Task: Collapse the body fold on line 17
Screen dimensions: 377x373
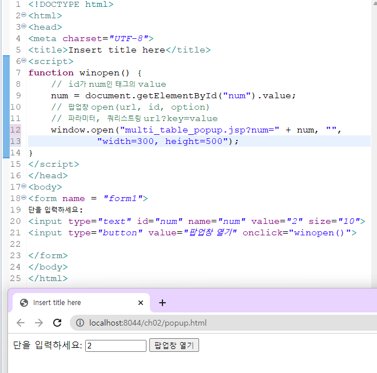Action: (23, 186)
